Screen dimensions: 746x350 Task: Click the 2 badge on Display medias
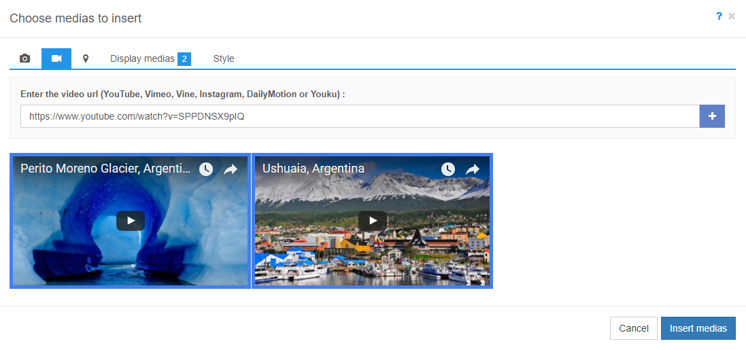click(x=184, y=59)
